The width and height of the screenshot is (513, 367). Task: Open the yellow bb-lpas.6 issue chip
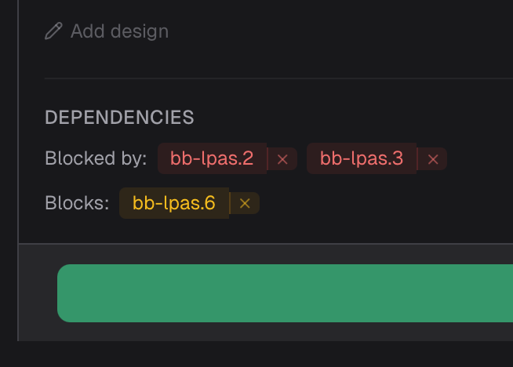173,203
